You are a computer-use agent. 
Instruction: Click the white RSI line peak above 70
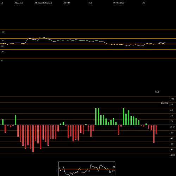[x=41, y=37]
